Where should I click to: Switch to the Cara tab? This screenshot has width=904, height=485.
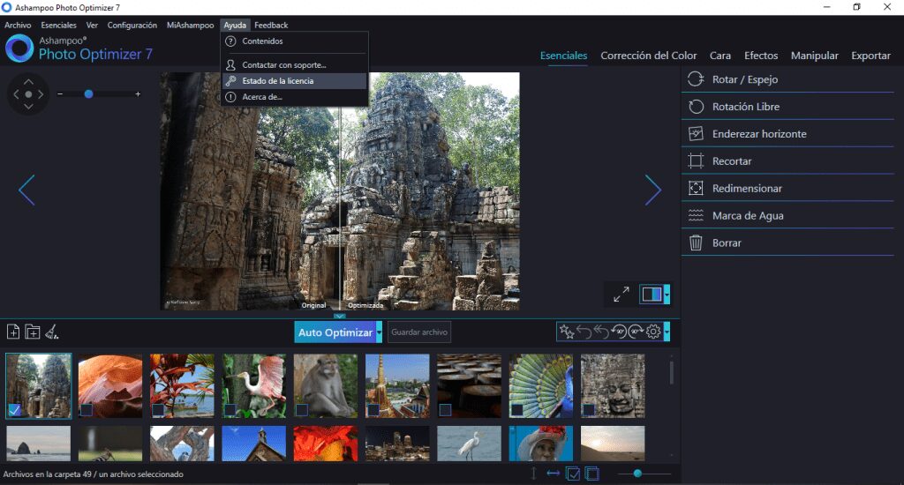720,56
